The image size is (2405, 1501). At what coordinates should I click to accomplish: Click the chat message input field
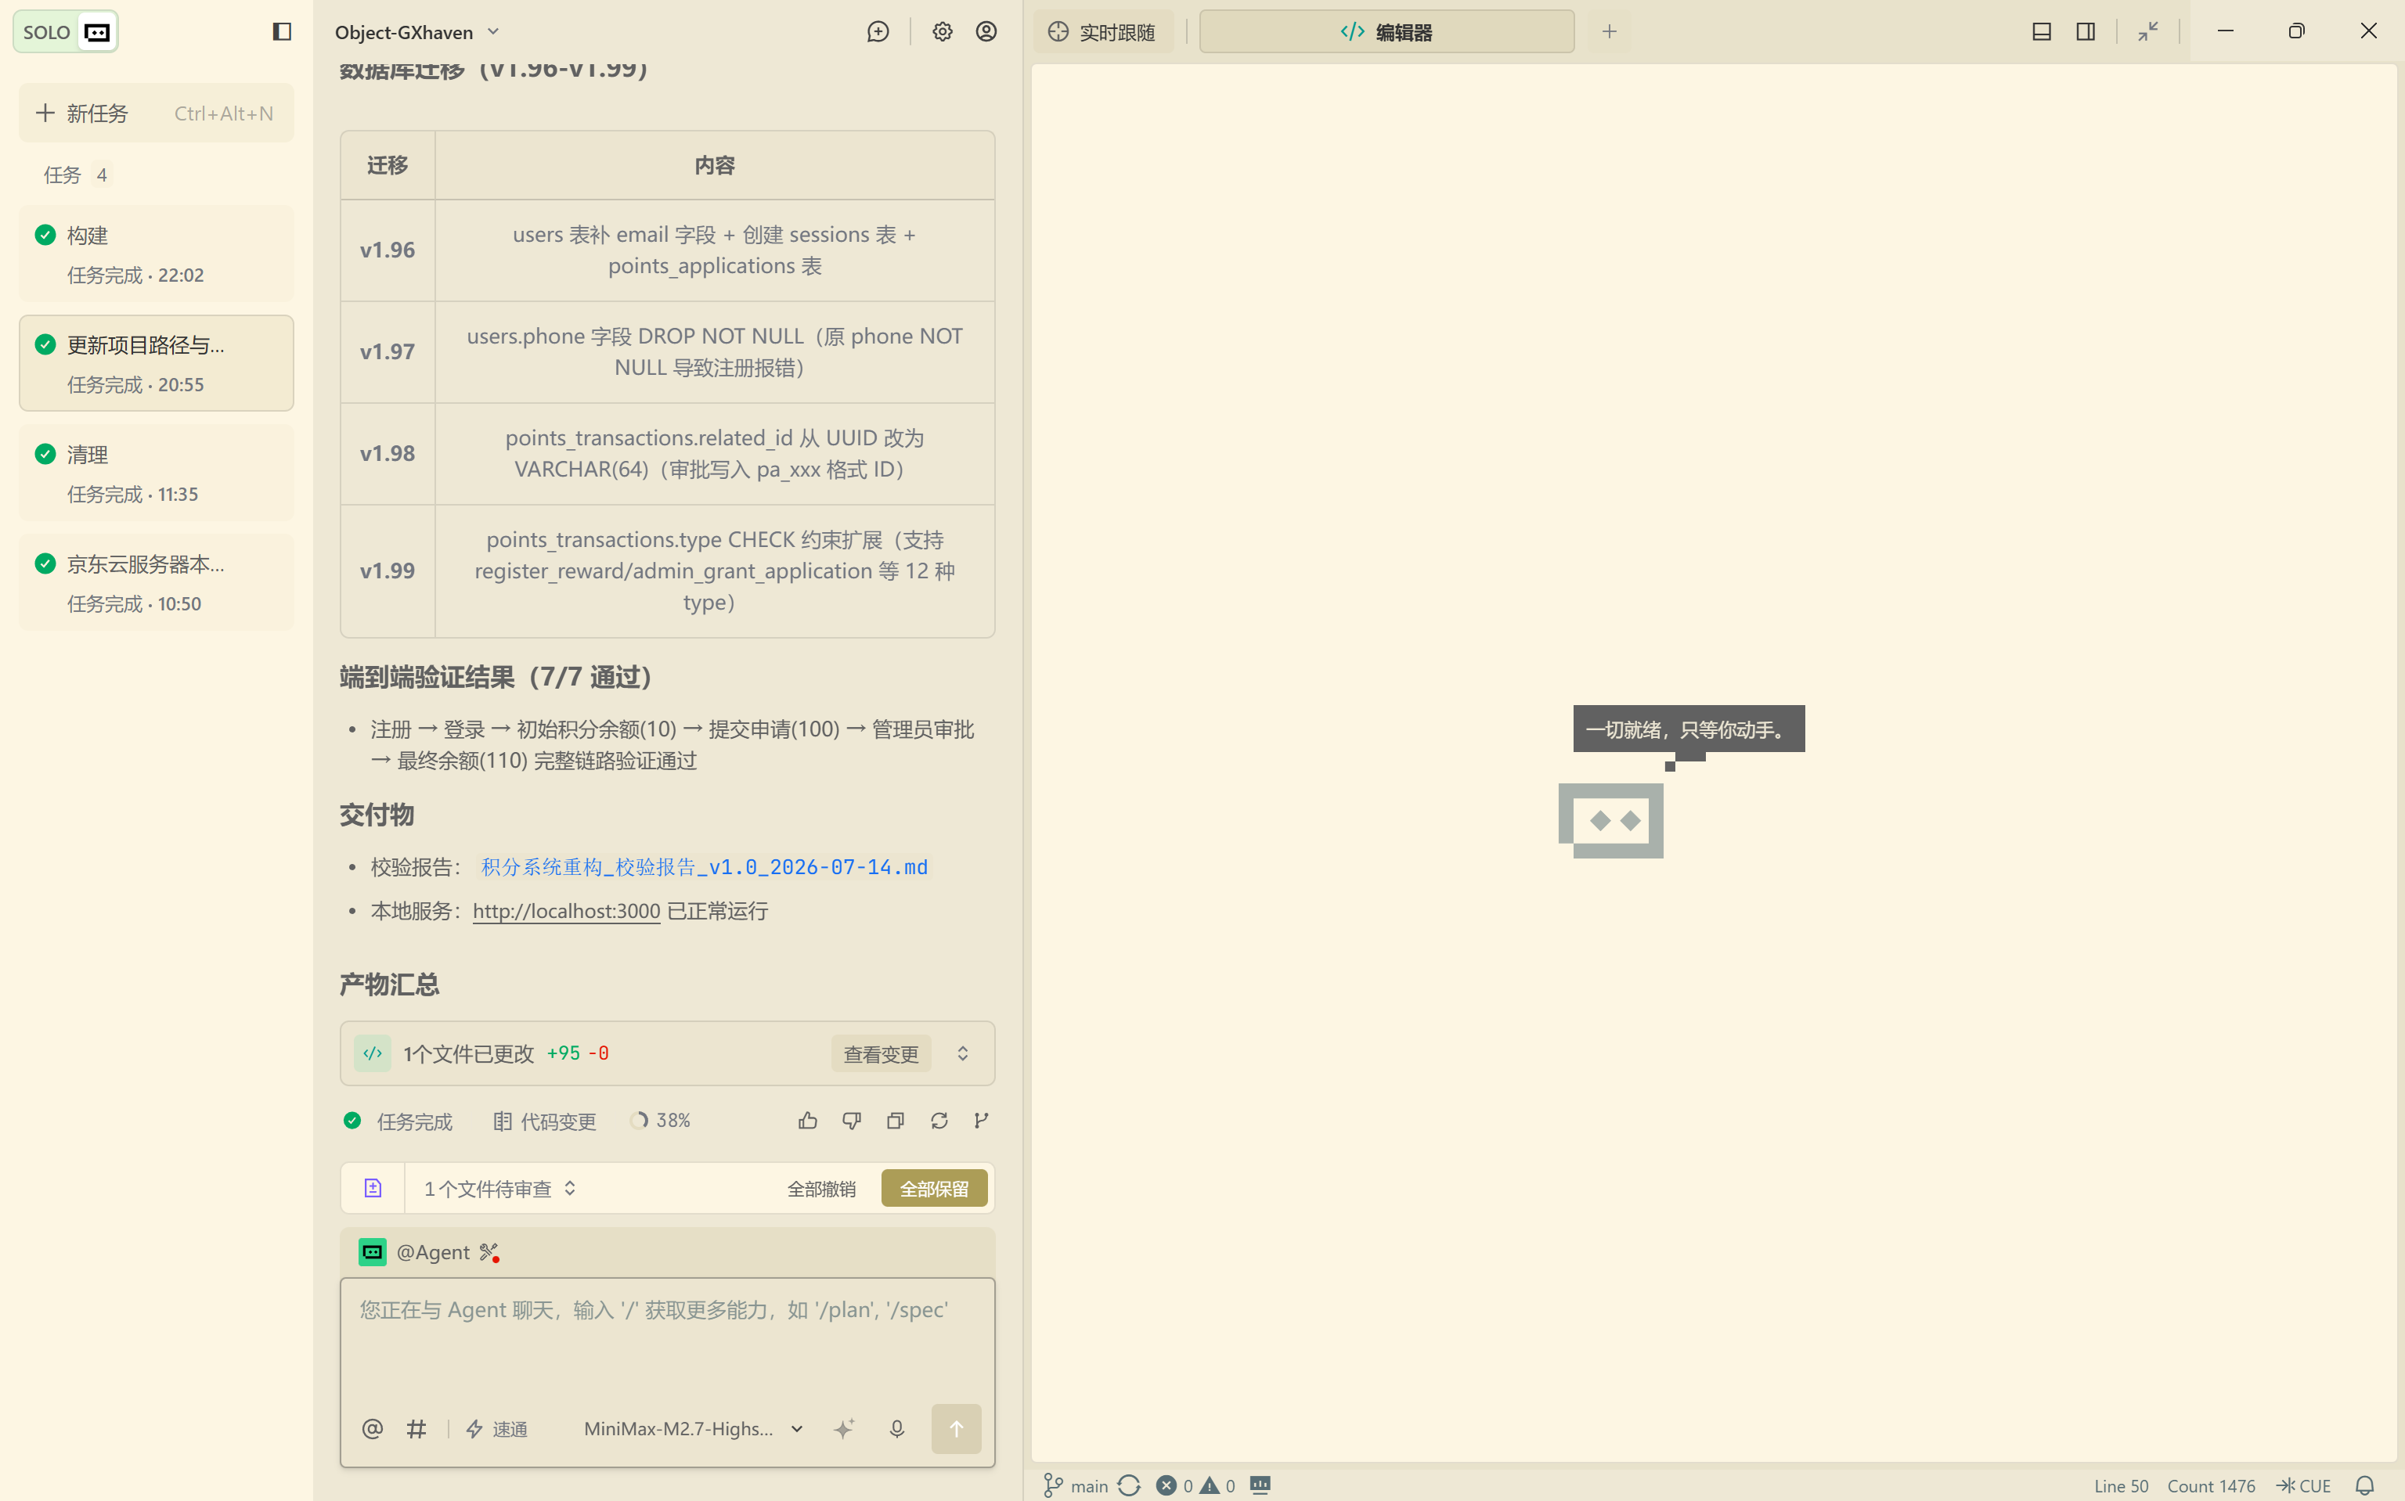click(x=667, y=1340)
